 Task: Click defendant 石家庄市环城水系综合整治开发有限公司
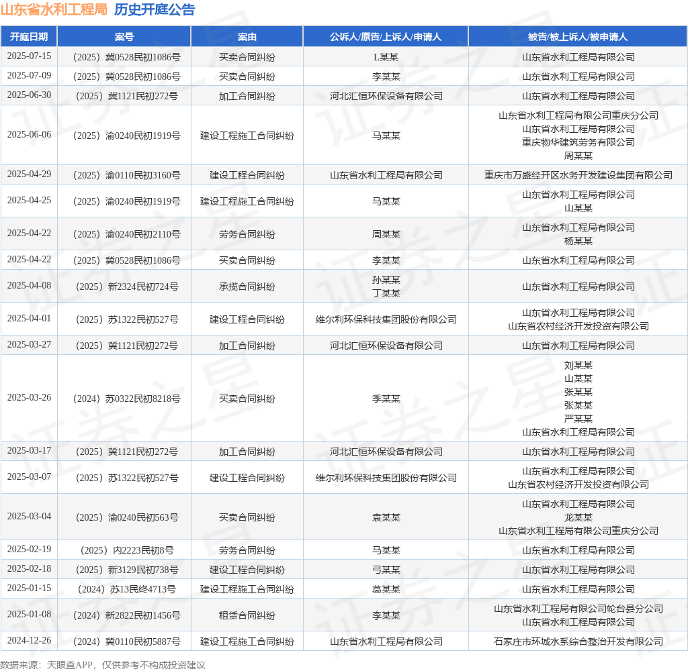(578, 642)
